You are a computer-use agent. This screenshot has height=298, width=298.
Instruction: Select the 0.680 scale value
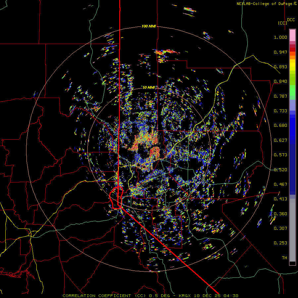(280, 125)
